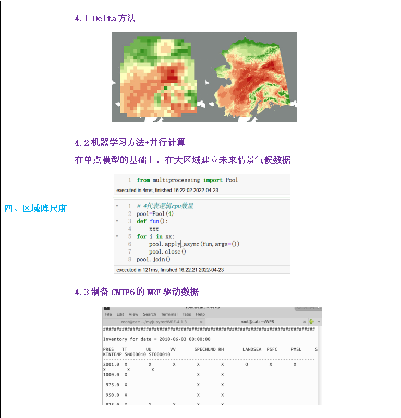Click heading '4.3 制备 CMIP6 的 WRF 驱动数据'

137,292
